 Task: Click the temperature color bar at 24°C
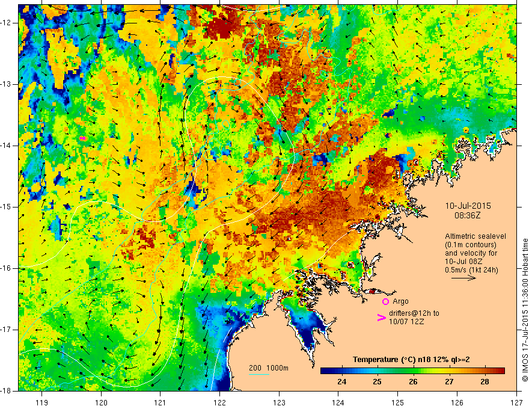[342, 371]
